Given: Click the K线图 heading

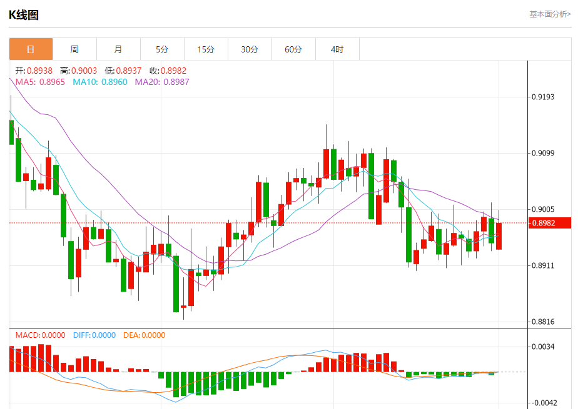Looking at the screenshot, I should pos(24,15).
